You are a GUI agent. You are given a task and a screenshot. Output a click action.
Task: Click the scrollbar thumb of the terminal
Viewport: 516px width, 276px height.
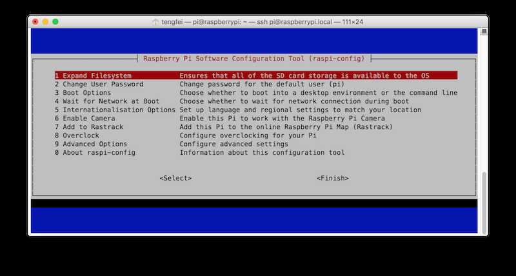pyautogui.click(x=484, y=202)
